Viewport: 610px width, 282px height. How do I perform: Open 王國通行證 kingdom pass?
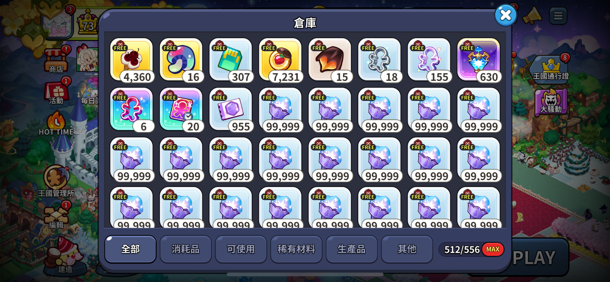(551, 68)
